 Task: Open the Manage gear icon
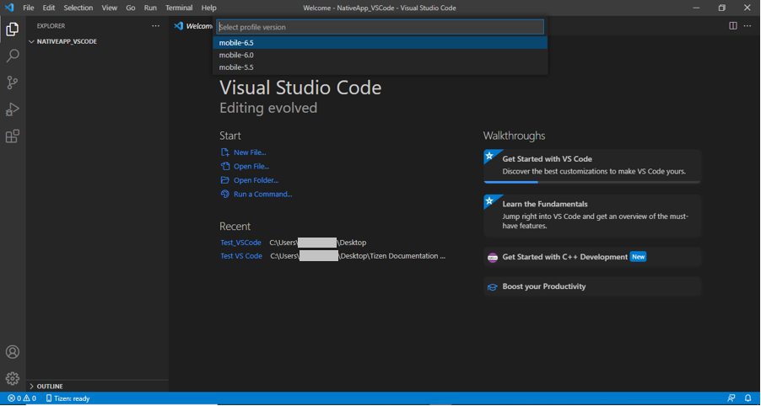pyautogui.click(x=13, y=378)
